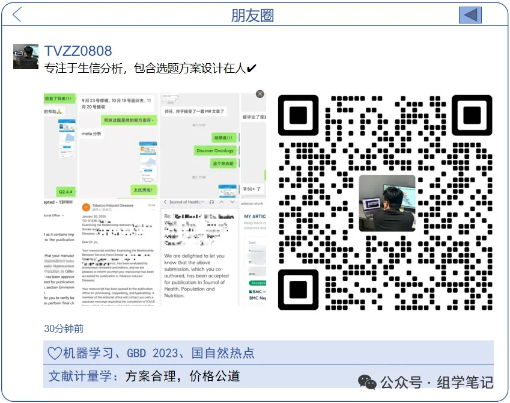This screenshot has width=510, height=403.
Task: Click the Tobacco Induced Diseases email header
Action: click(112, 205)
